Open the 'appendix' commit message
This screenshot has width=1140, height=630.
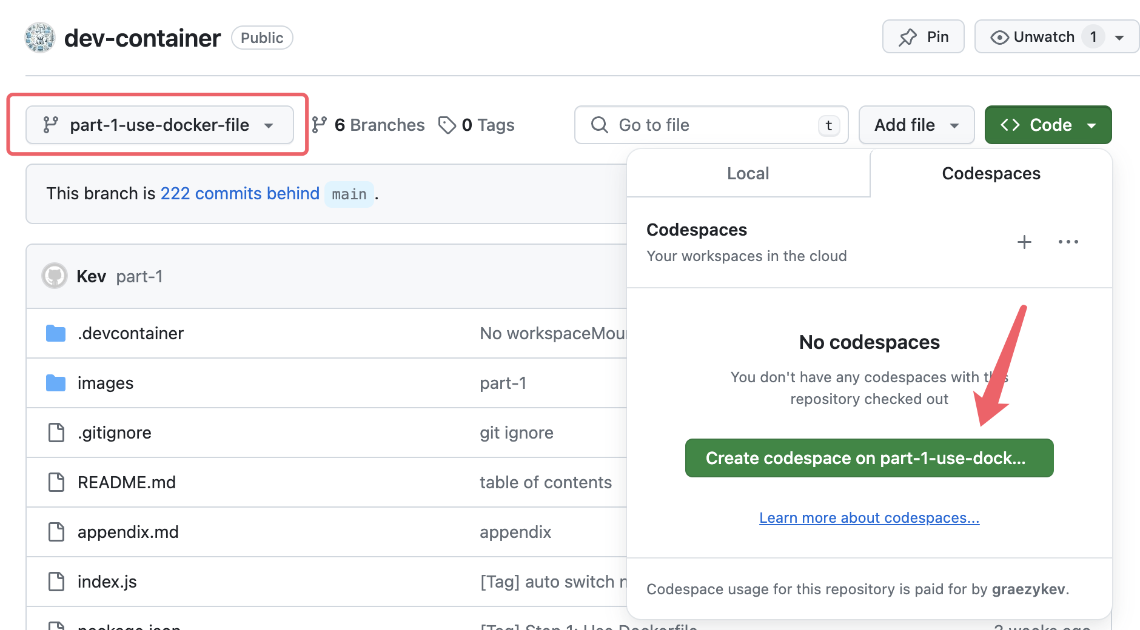(x=515, y=532)
